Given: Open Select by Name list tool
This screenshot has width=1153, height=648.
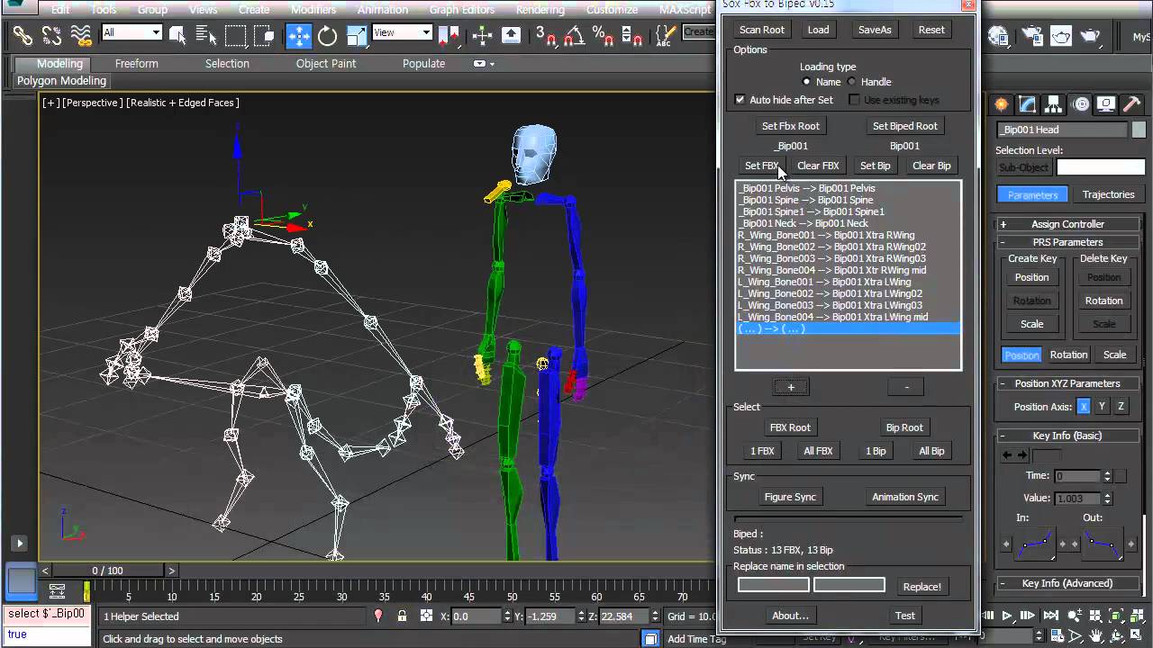Looking at the screenshot, I should tap(205, 36).
